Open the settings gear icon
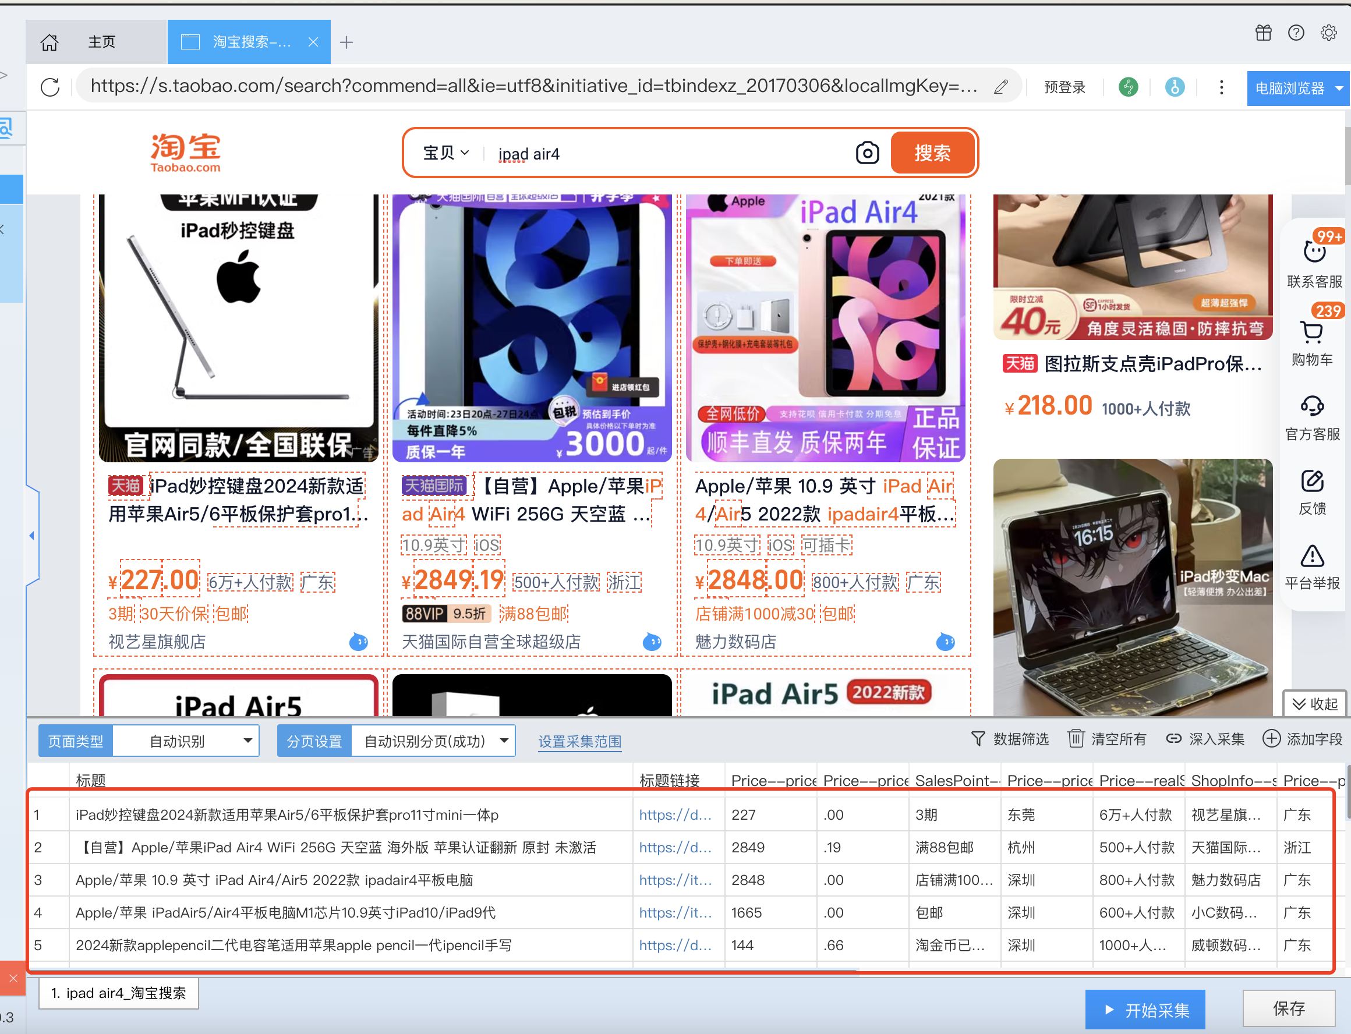1351x1034 pixels. click(x=1328, y=33)
